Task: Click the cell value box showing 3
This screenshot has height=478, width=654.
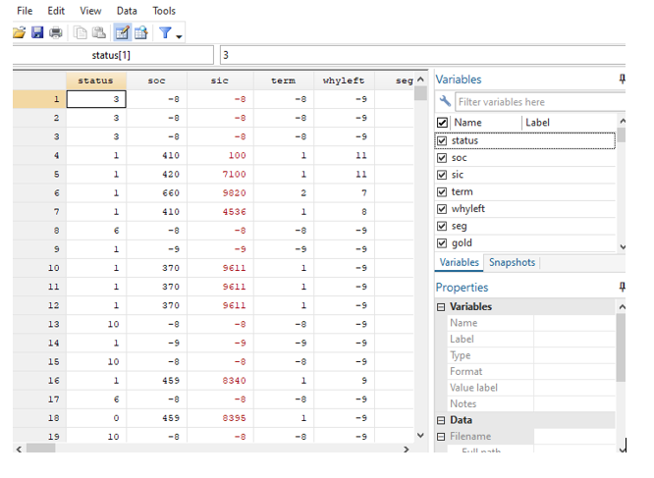Action: [422, 55]
